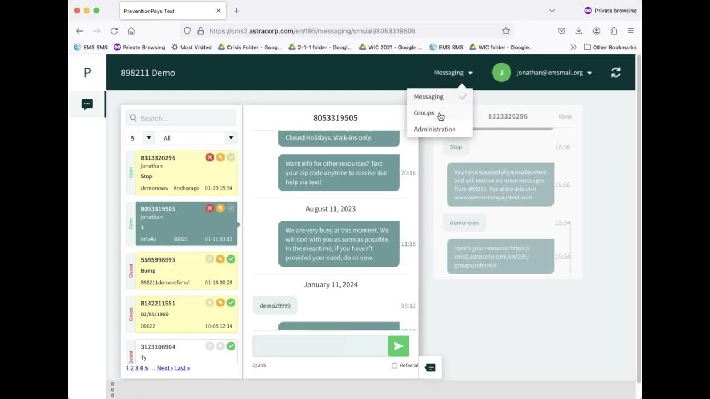Open the 8142211551 conversation card

[x=186, y=314]
